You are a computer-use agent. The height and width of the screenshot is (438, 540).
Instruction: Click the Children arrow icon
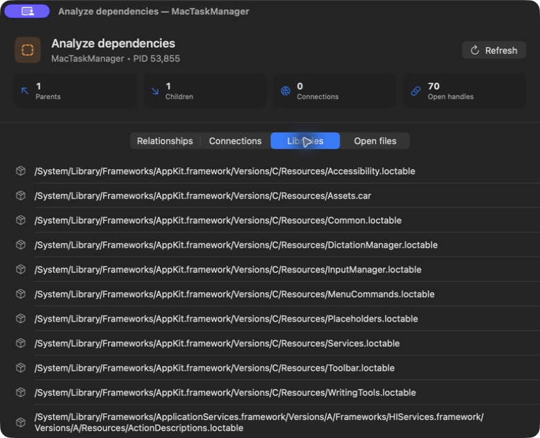[155, 91]
